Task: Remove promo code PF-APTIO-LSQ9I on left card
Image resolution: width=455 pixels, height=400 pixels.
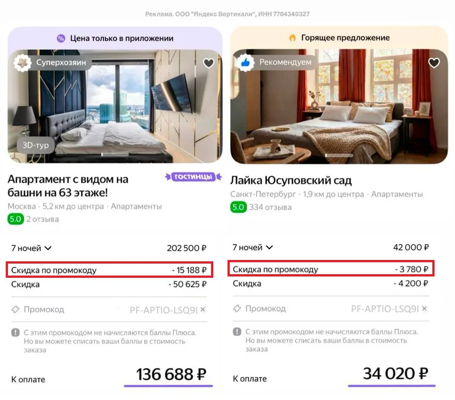Action: click(203, 309)
